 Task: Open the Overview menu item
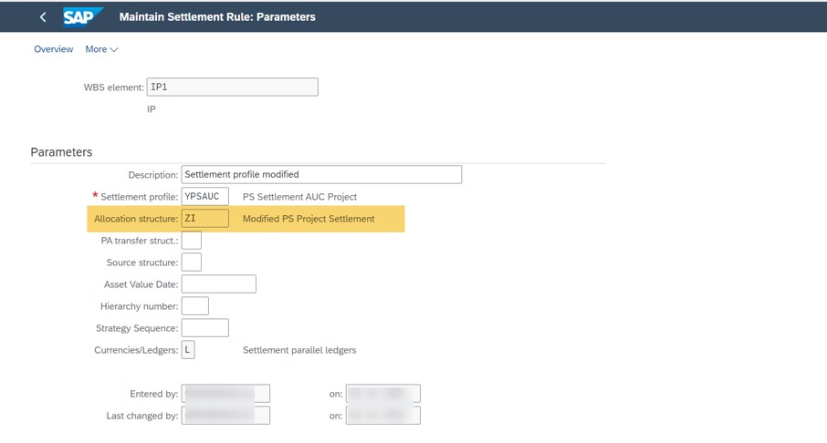[53, 49]
